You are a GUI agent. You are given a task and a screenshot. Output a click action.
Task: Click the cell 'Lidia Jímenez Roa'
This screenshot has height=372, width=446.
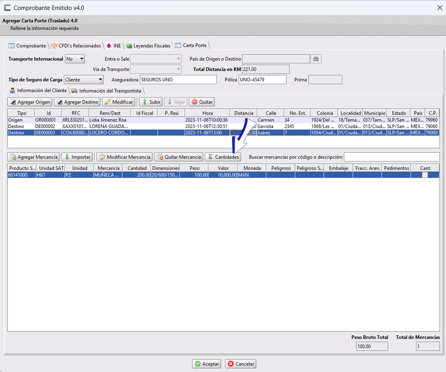(x=110, y=120)
